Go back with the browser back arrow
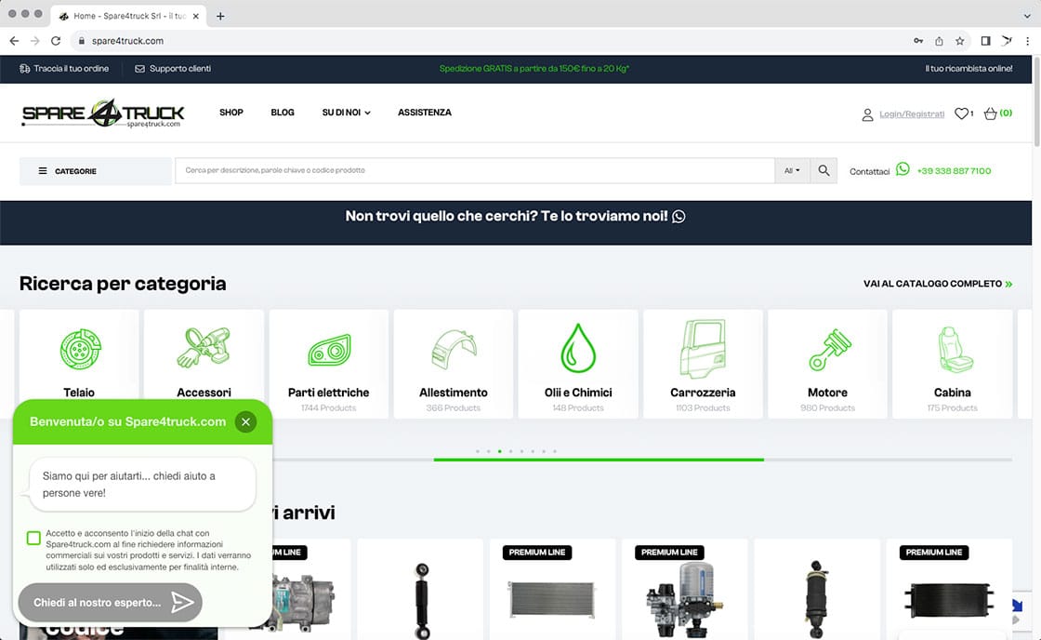This screenshot has height=640, width=1041. (x=14, y=41)
